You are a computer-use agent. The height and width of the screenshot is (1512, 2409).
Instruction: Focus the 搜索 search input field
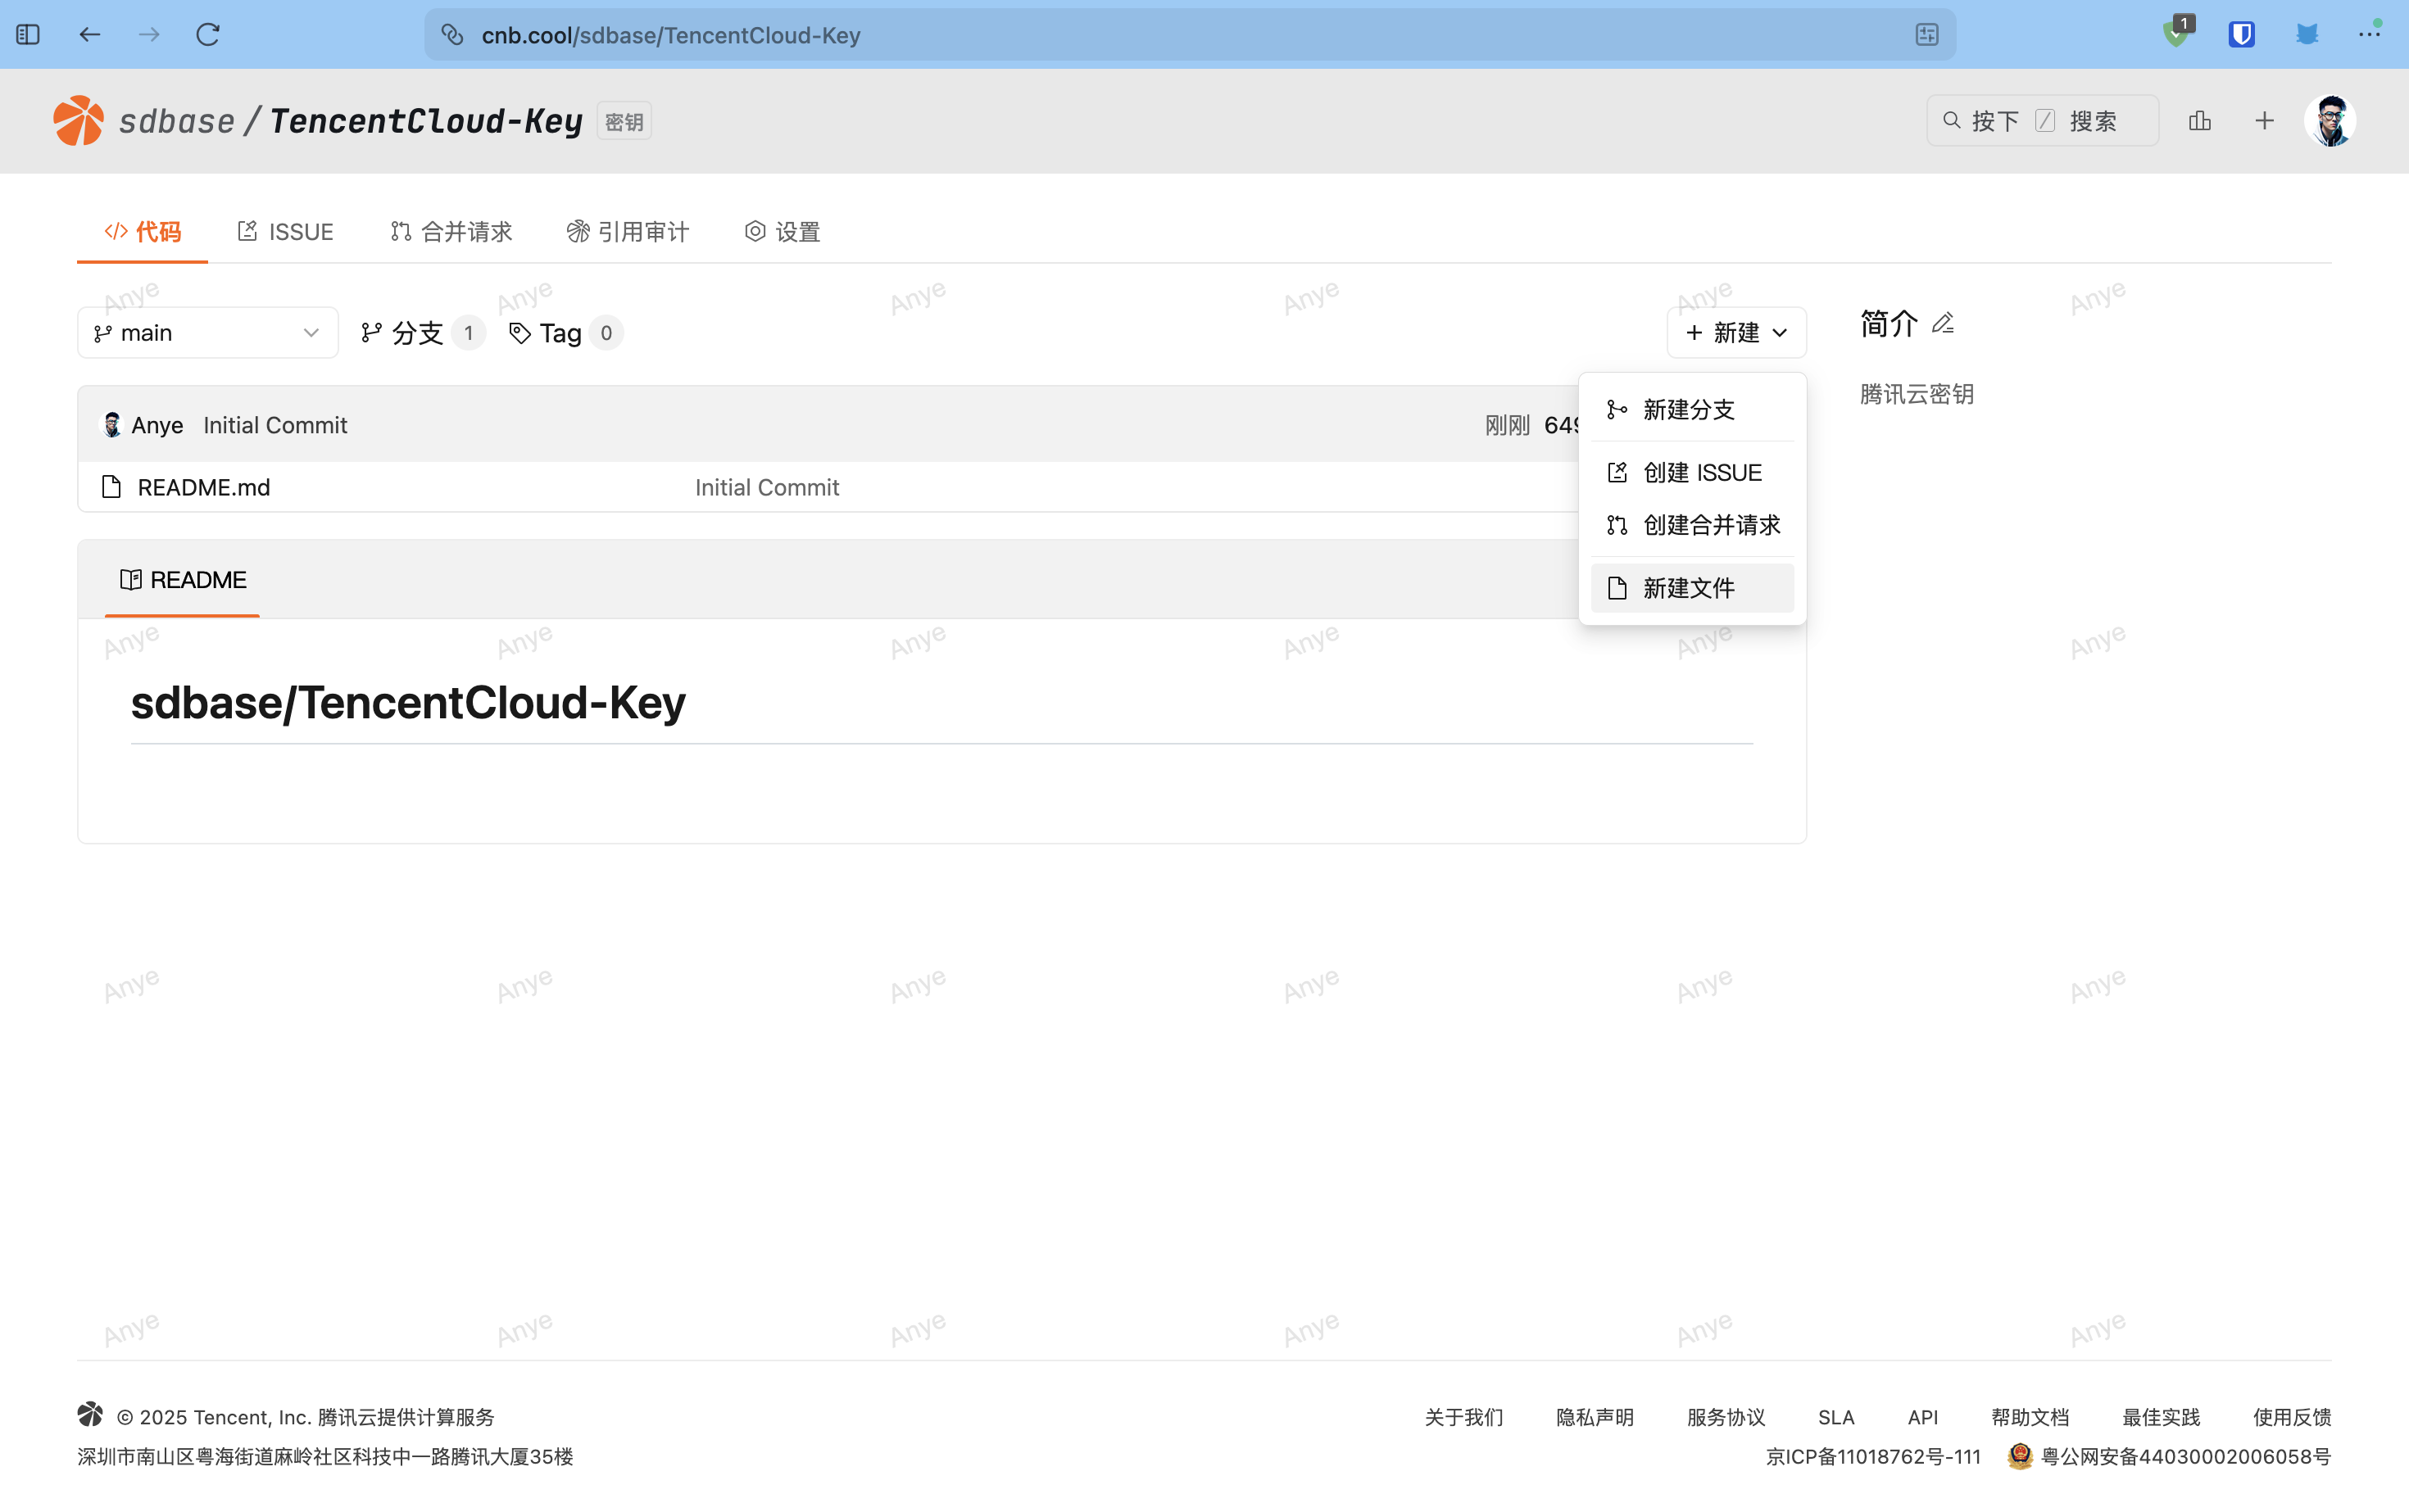2042,121
